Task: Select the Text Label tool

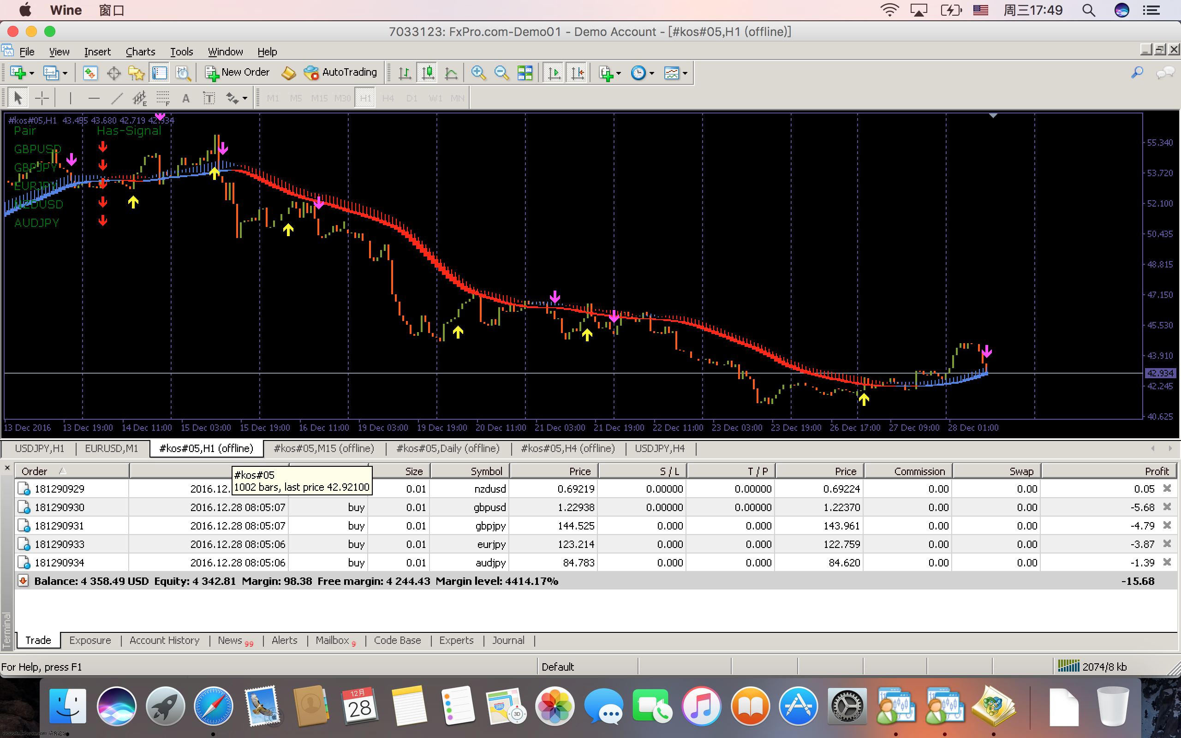Action: (209, 98)
